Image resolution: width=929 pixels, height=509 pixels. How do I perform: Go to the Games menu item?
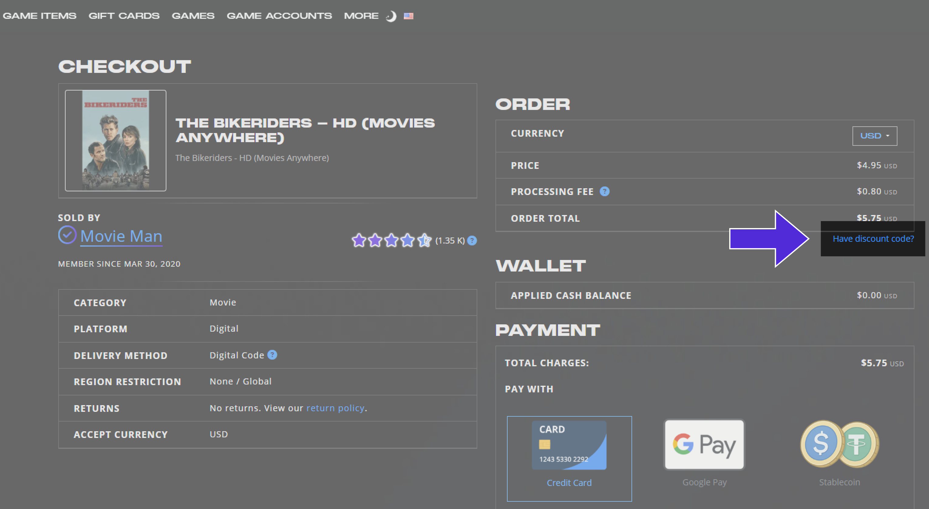[x=193, y=16]
